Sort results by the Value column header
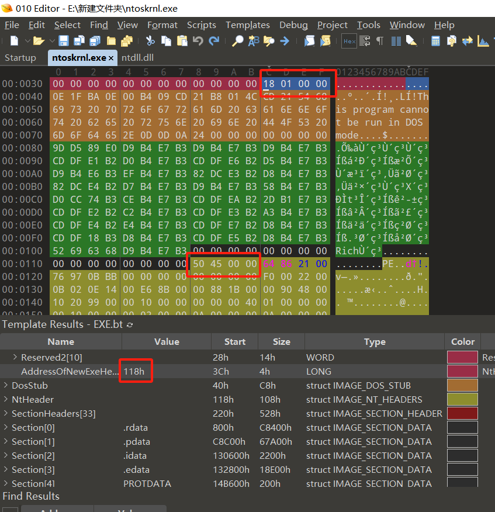This screenshot has width=495, height=512. (167, 341)
